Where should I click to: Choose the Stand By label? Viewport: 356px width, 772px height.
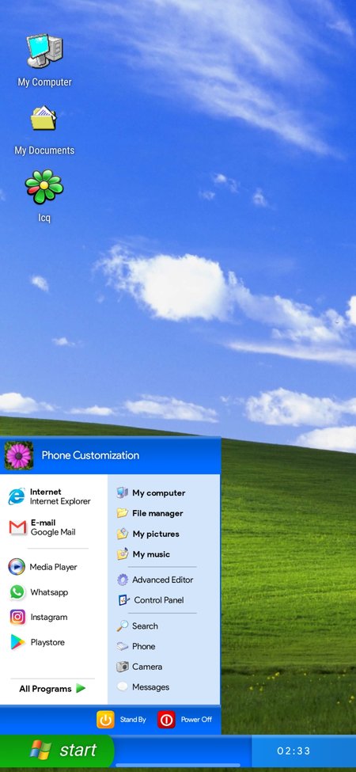pyautogui.click(x=133, y=719)
